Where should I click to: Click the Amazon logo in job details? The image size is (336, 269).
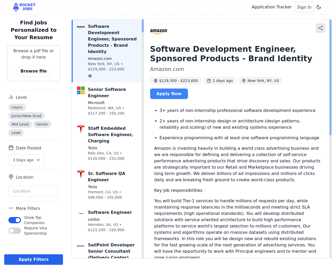point(159,31)
